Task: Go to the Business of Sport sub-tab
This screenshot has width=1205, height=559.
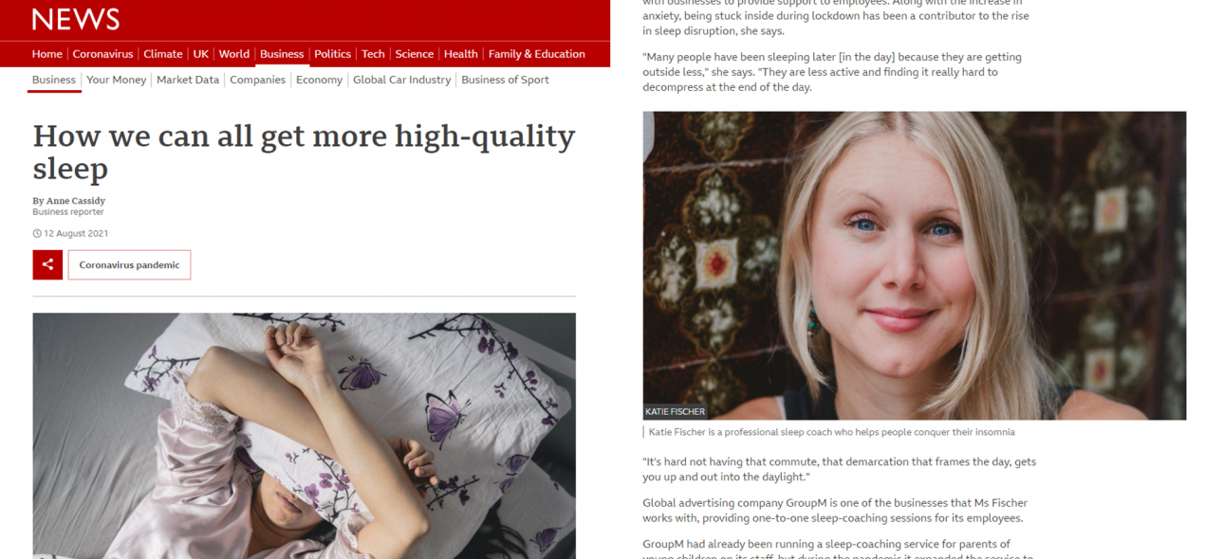Action: point(505,80)
